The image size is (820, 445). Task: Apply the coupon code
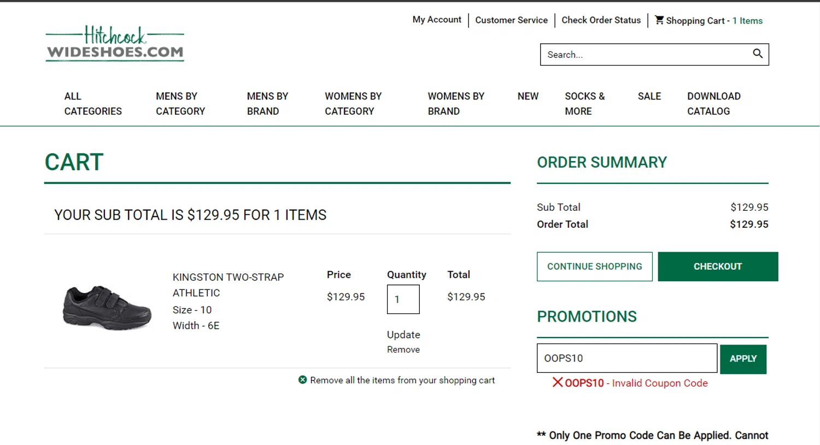coord(743,359)
